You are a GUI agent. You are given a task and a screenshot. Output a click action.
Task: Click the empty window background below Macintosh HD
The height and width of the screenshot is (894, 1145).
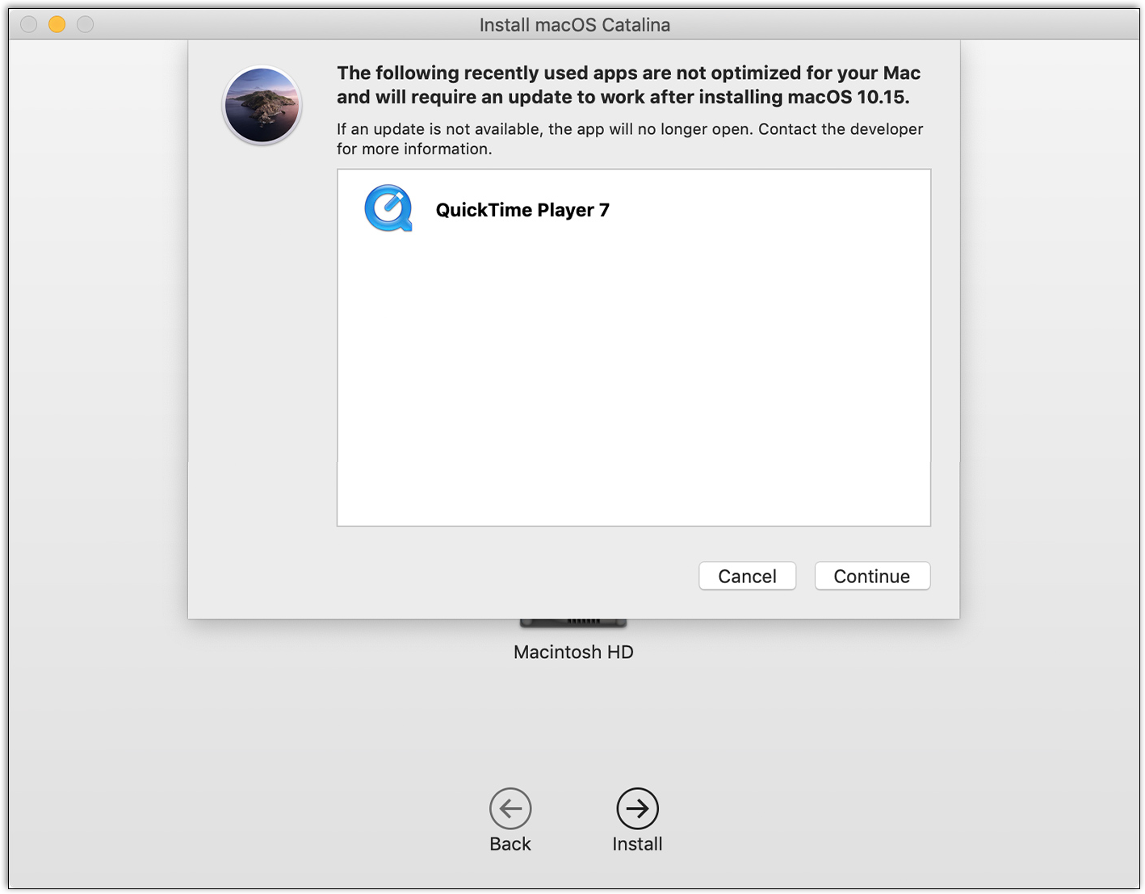(573, 727)
